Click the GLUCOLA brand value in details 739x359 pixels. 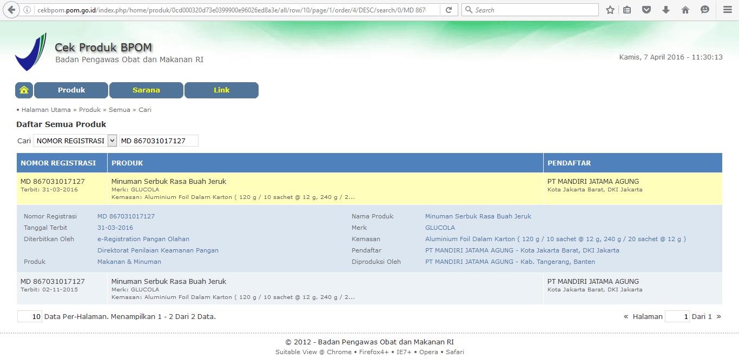440,228
